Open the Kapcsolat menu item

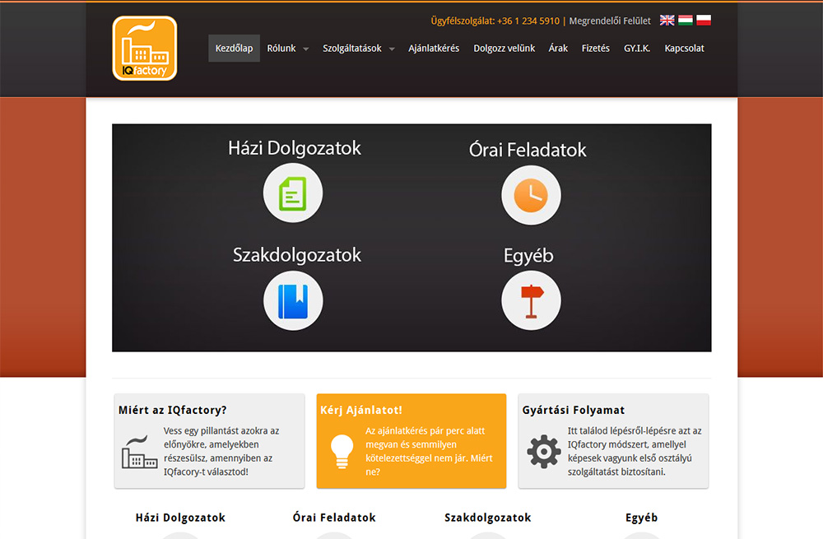tap(684, 49)
